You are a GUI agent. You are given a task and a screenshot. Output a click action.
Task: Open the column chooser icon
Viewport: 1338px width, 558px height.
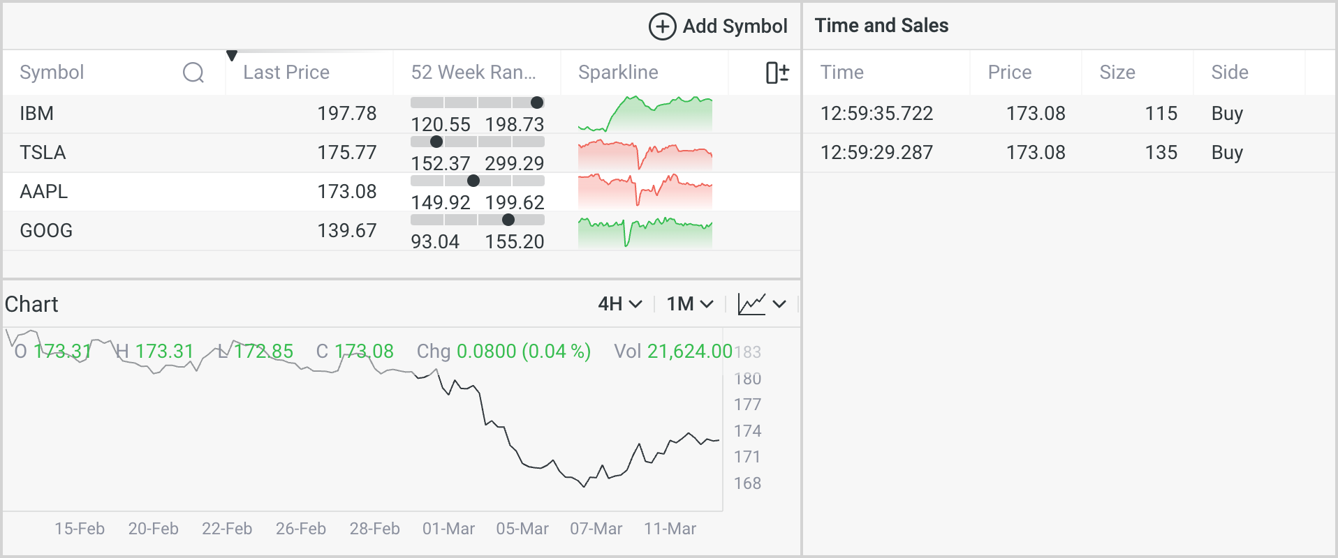tap(777, 73)
